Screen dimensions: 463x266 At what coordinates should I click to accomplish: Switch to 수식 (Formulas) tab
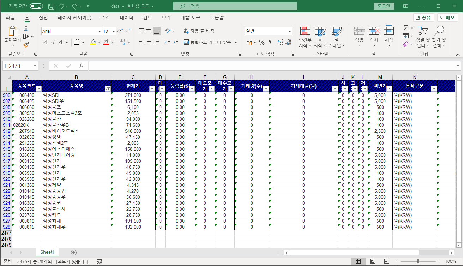tap(106, 18)
